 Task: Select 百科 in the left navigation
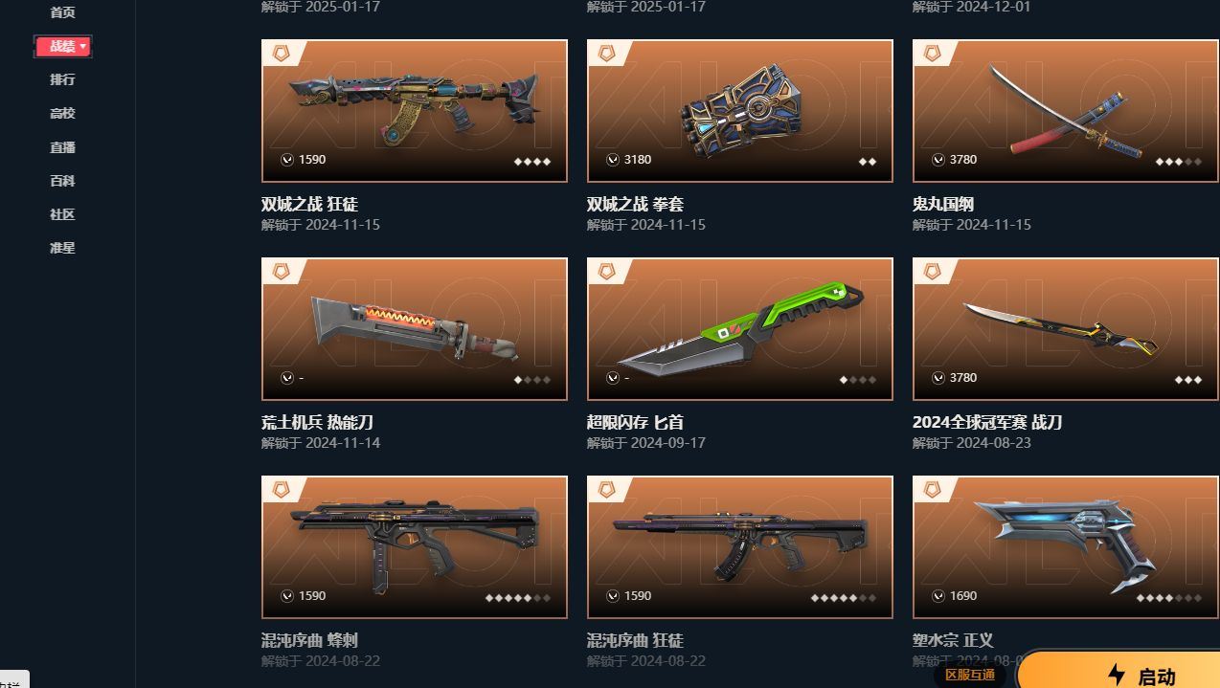point(62,181)
